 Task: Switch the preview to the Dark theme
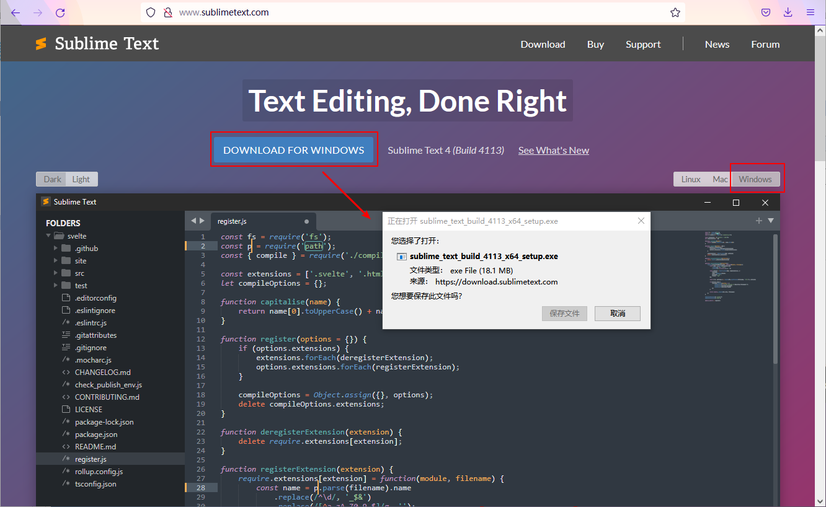tap(52, 179)
